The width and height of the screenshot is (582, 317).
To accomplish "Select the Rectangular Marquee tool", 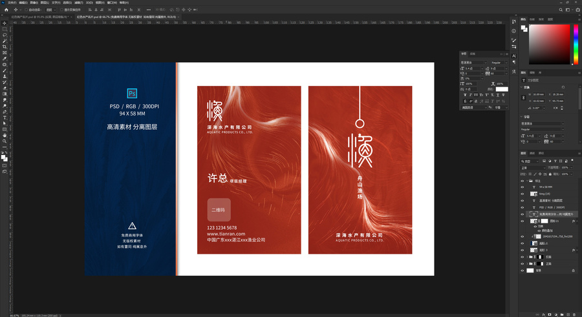I will [5, 29].
